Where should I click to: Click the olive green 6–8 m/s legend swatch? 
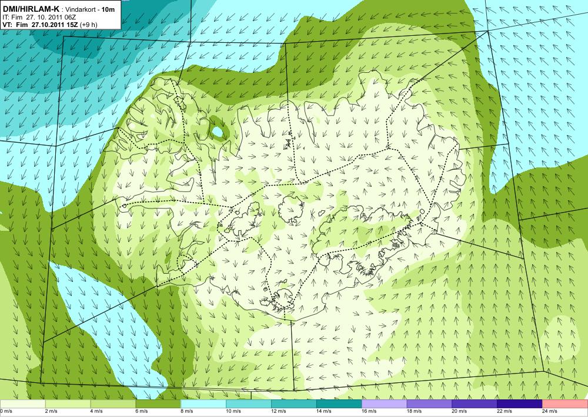(x=158, y=404)
